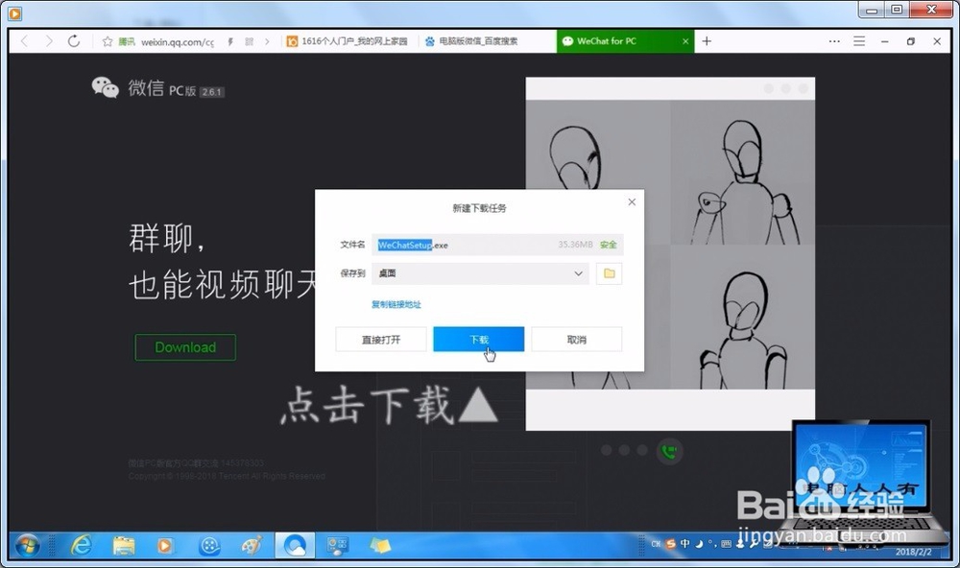Screen dimensions: 960x568
Task: Click the blue browser icon on the taskbar
Action: click(295, 545)
